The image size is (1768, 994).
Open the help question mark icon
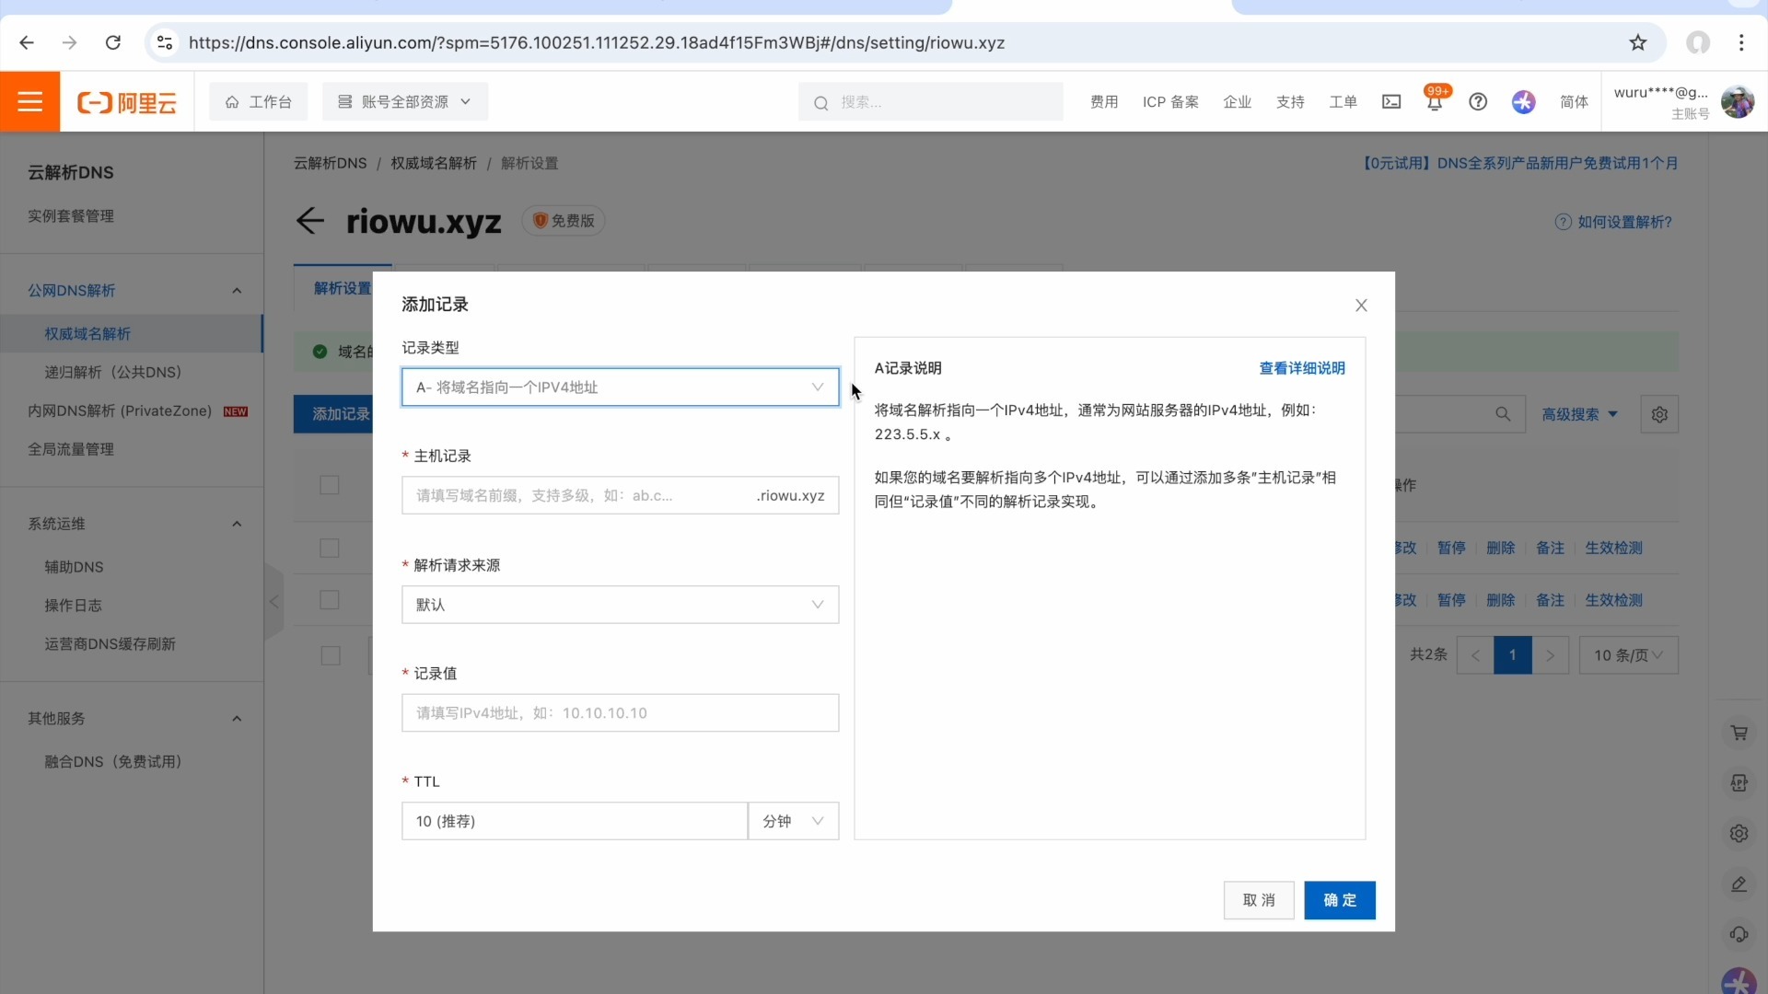pos(1478,102)
